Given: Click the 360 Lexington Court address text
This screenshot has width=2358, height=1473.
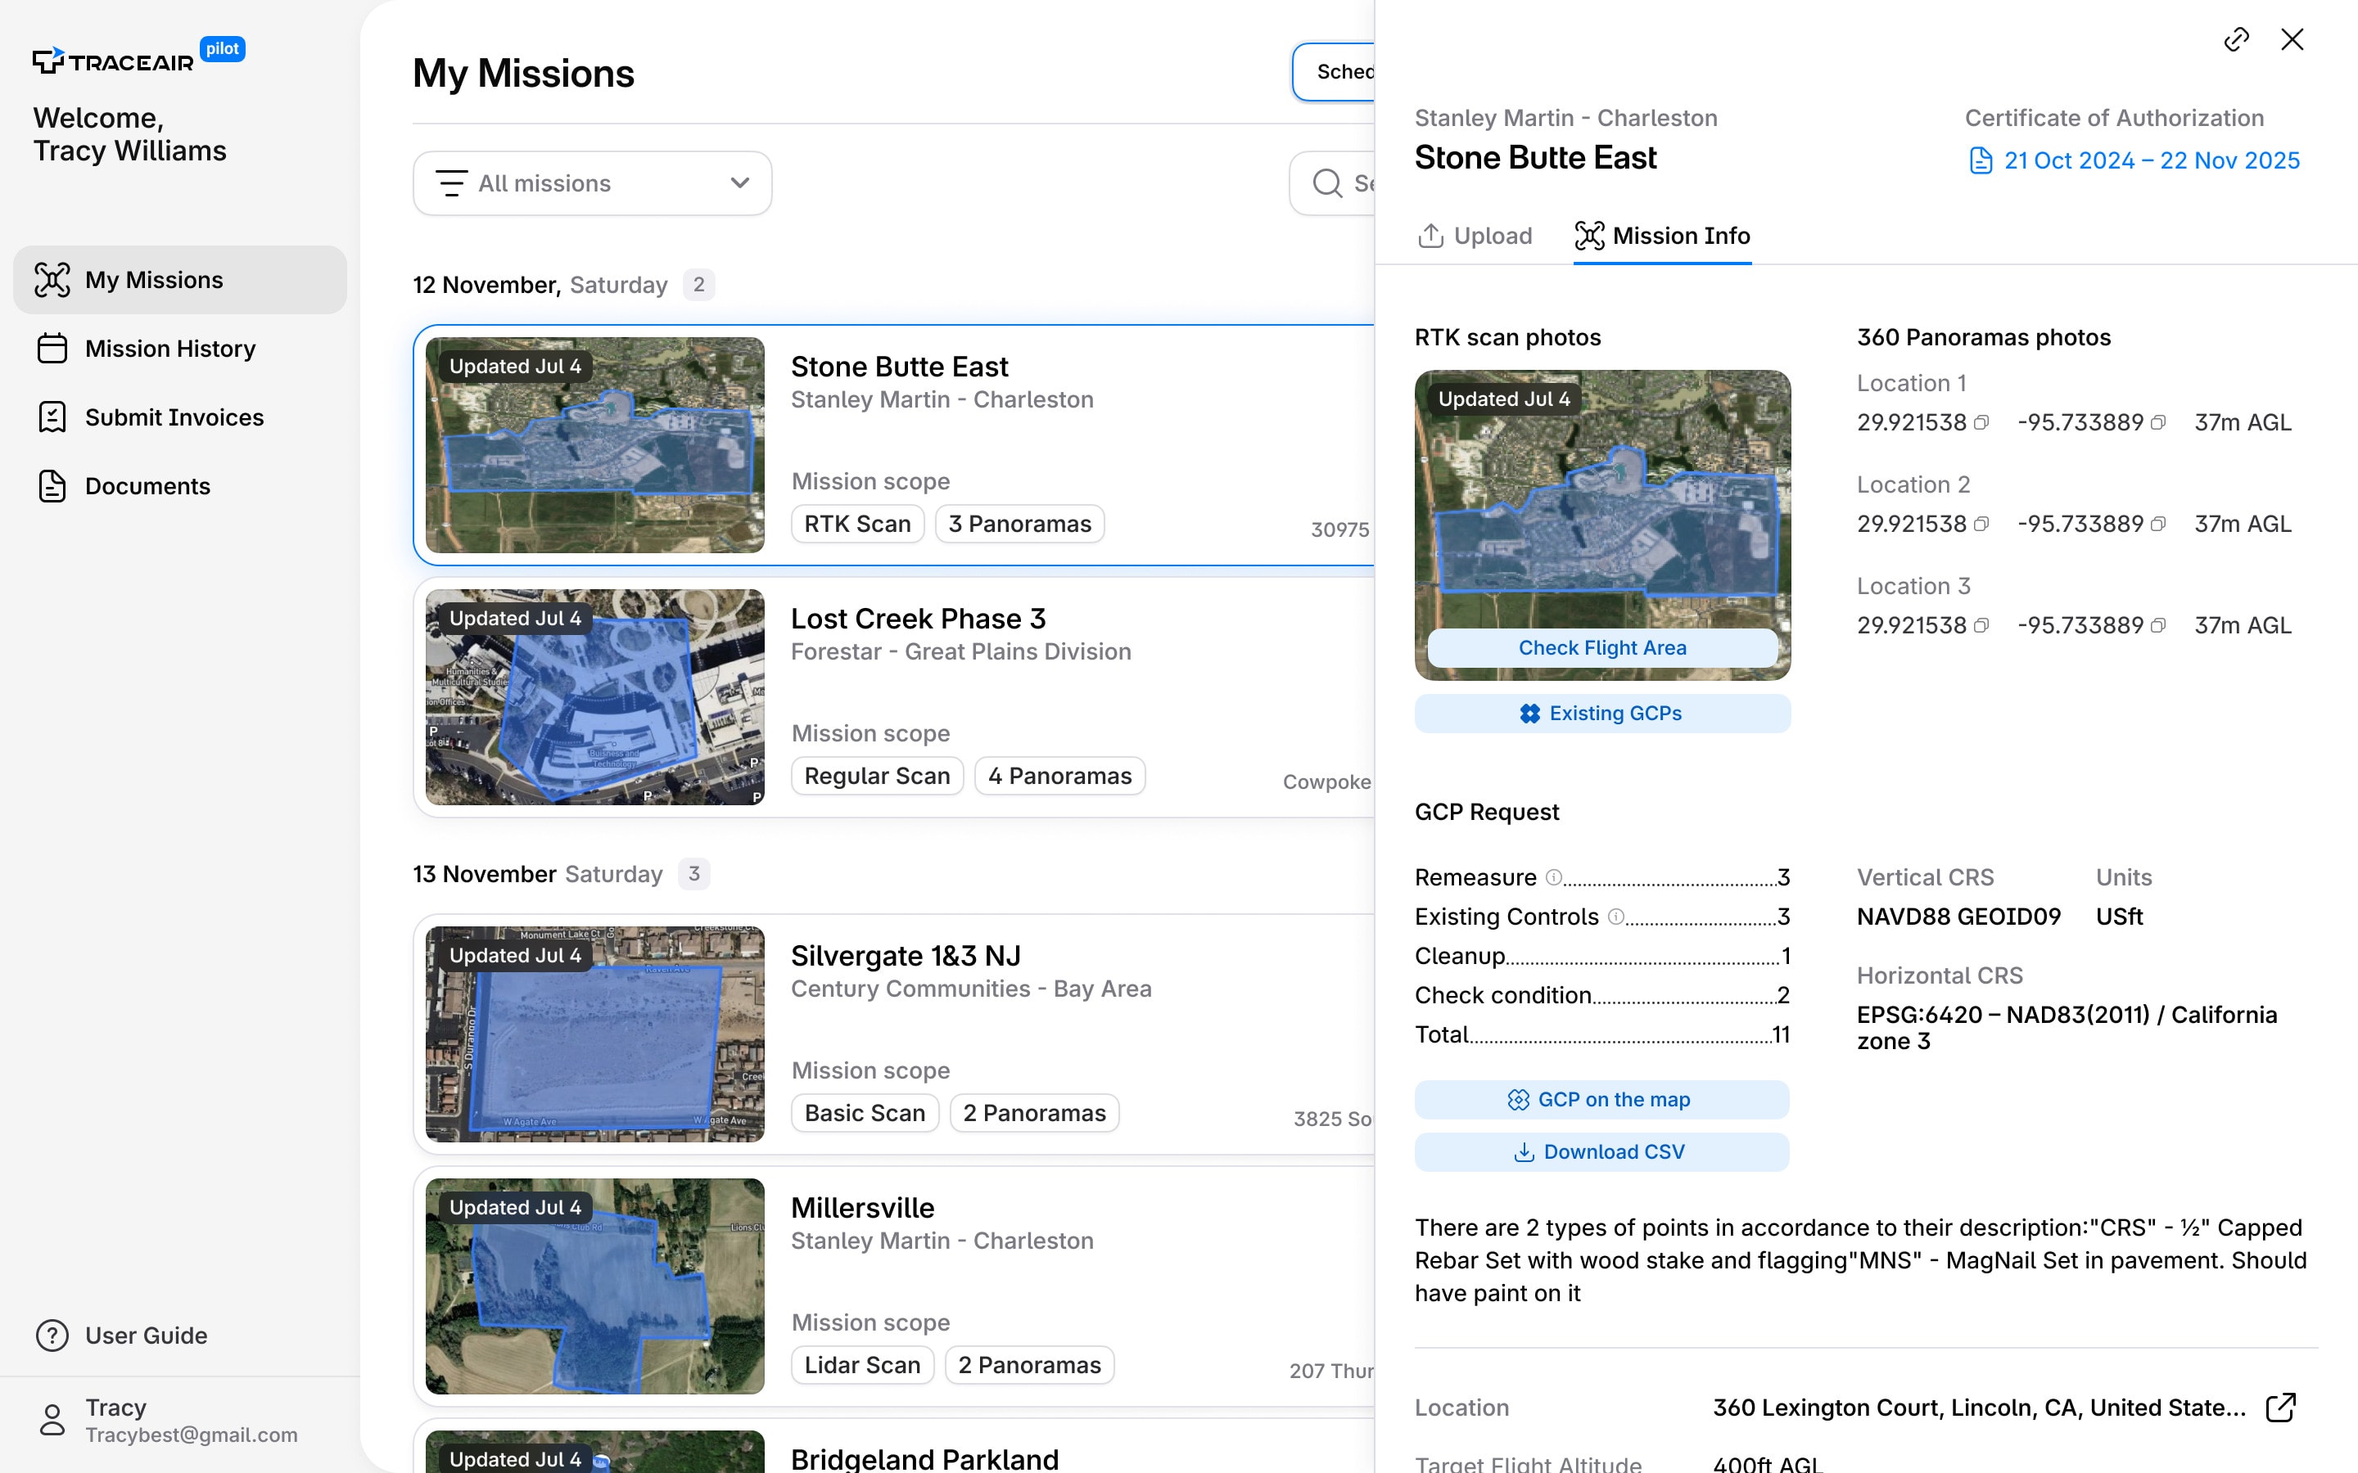Looking at the screenshot, I should [1979, 1408].
